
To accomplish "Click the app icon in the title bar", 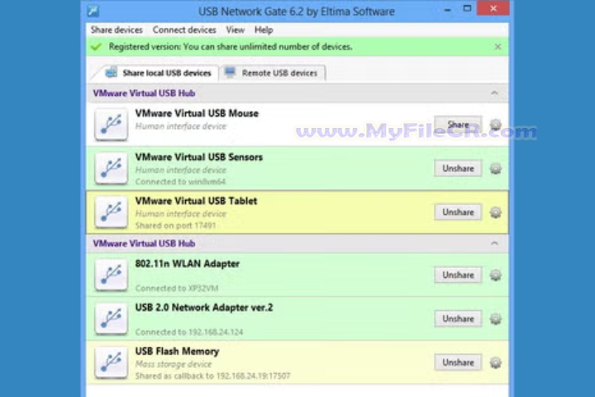I will pyautogui.click(x=93, y=11).
